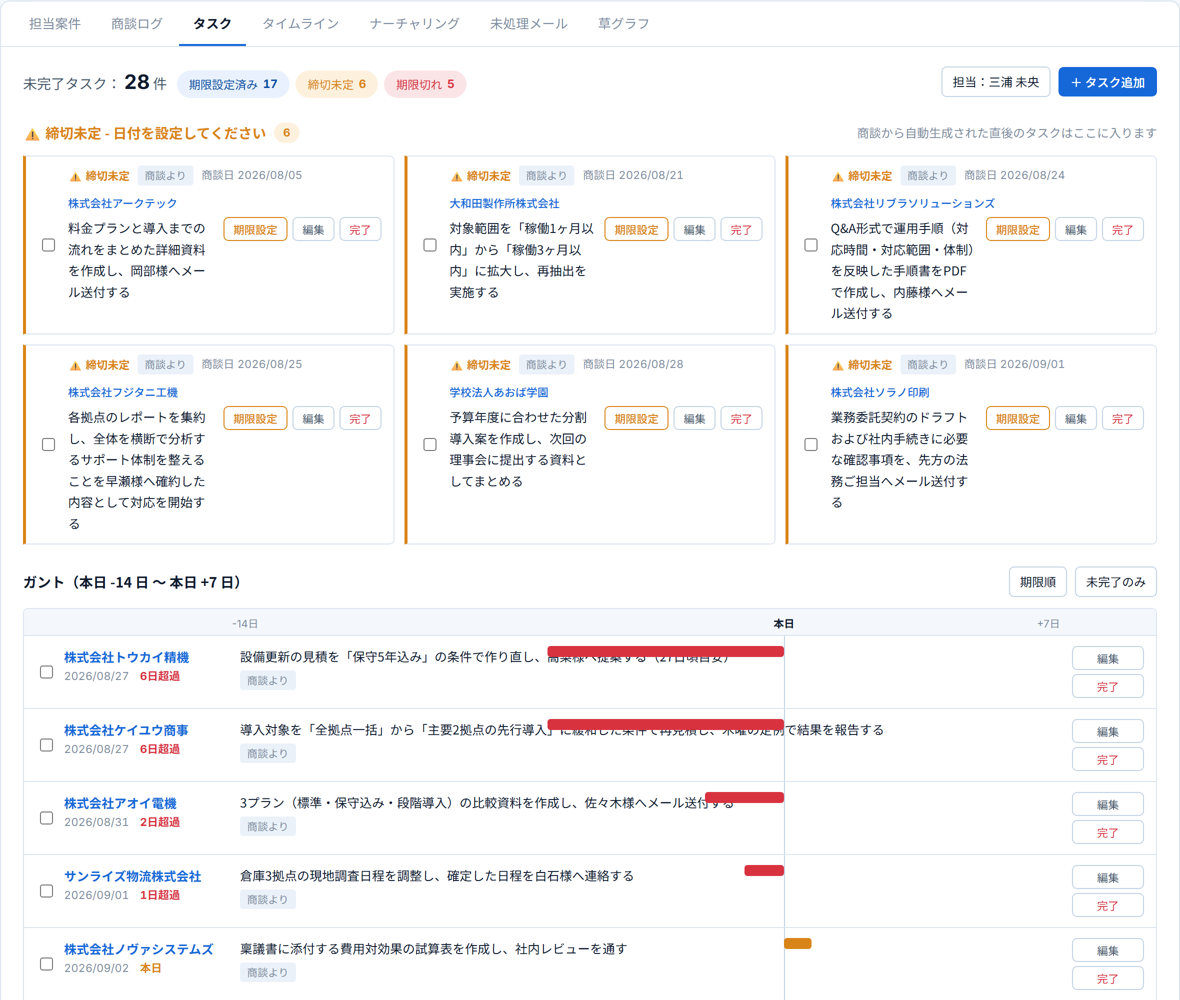Click the orange gantt bar for 株式会社ノヴァシステムズ
The height and width of the screenshot is (1000, 1180).
point(797,943)
